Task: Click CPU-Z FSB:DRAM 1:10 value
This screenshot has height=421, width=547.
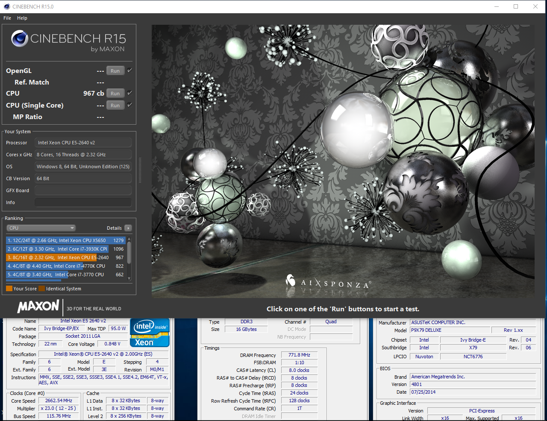Action: pyautogui.click(x=299, y=363)
